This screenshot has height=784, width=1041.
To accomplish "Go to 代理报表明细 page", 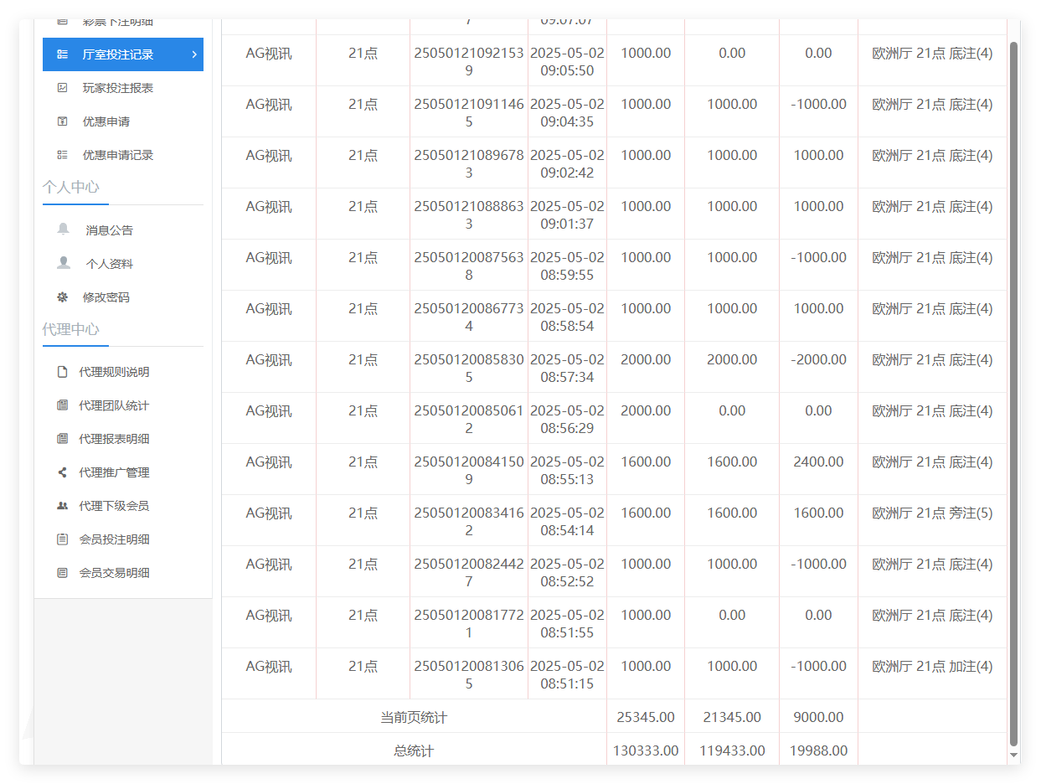I will pos(114,439).
